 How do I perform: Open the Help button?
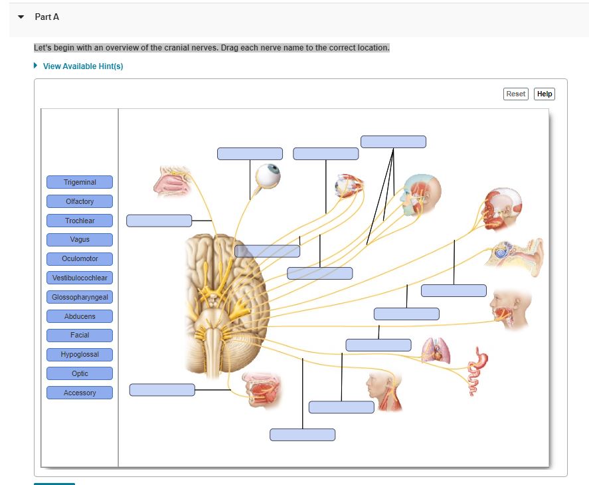point(544,94)
